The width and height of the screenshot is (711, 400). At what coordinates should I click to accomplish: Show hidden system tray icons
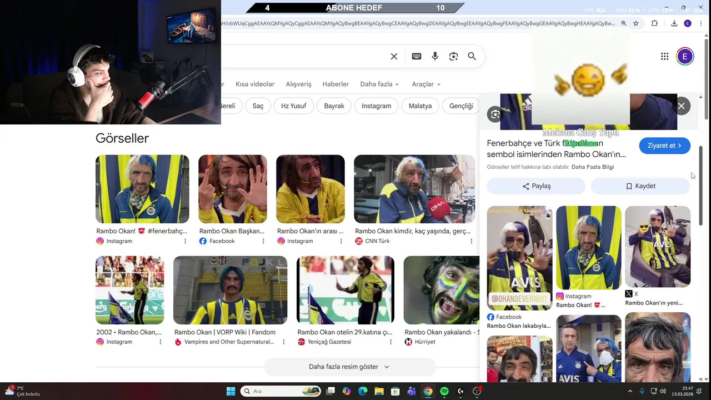coord(630,391)
